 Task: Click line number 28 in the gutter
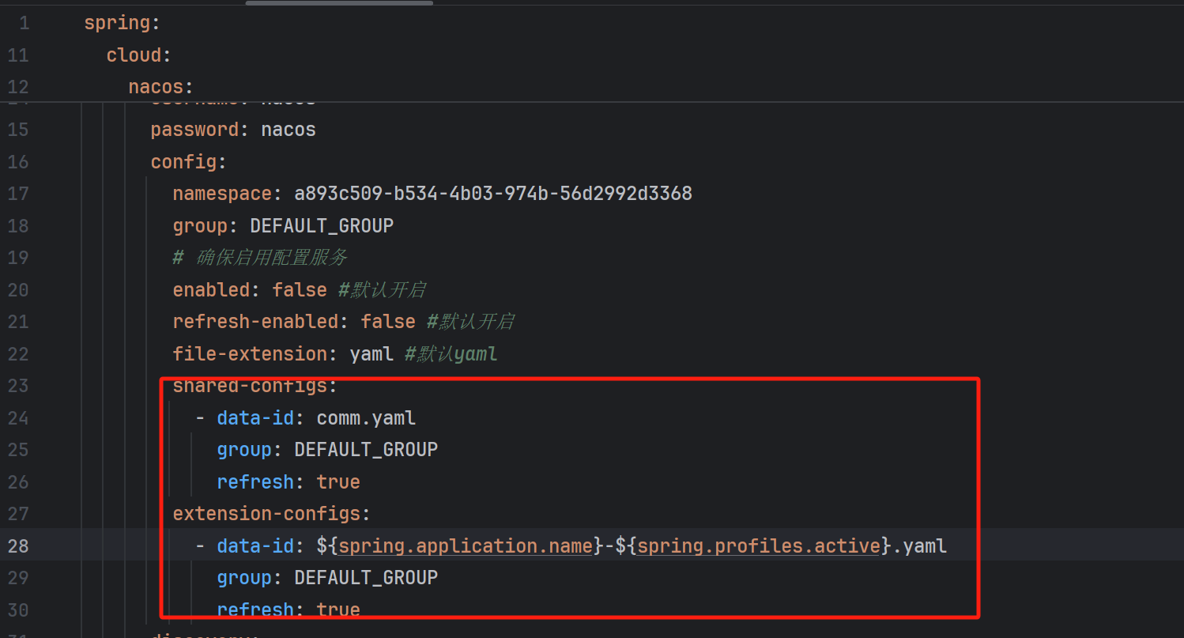17,546
